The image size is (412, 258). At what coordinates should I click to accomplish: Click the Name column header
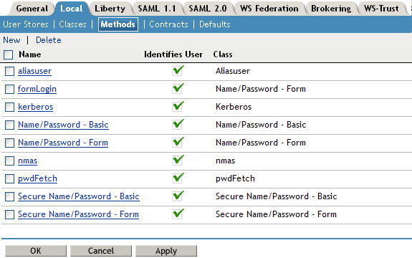pos(30,54)
